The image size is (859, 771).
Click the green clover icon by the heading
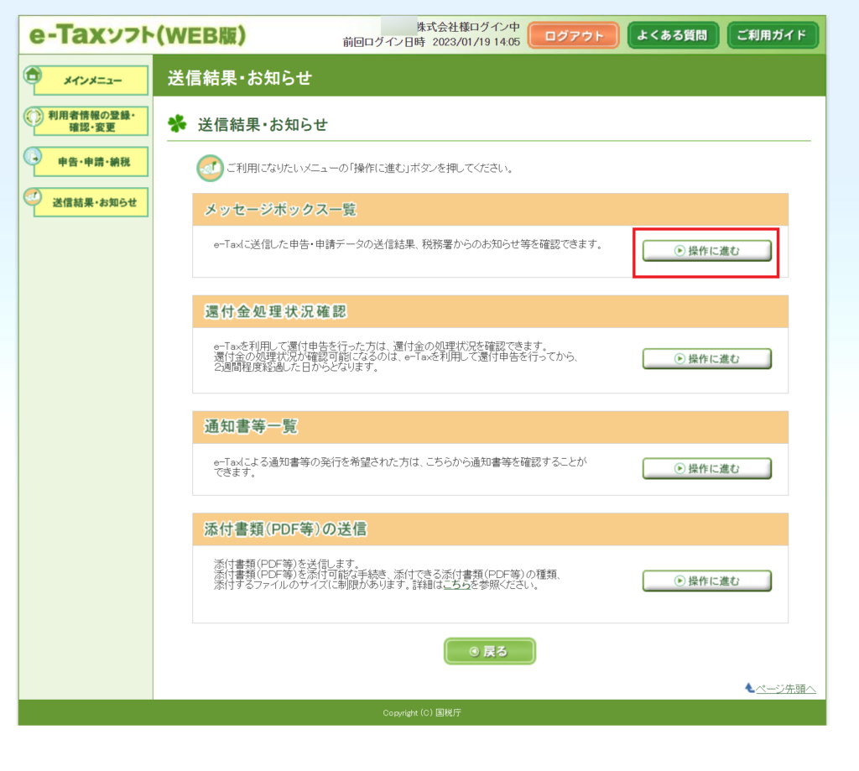tap(177, 125)
